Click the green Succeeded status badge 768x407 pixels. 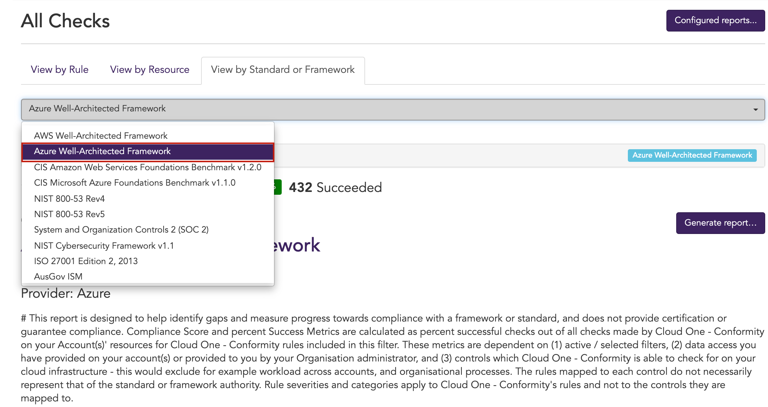[278, 187]
